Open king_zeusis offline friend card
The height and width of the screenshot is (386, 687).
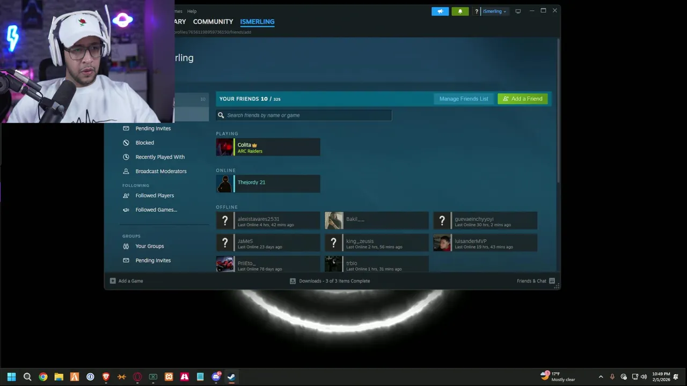pyautogui.click(x=377, y=243)
